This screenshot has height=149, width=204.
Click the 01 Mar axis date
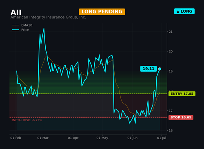pos(43,138)
